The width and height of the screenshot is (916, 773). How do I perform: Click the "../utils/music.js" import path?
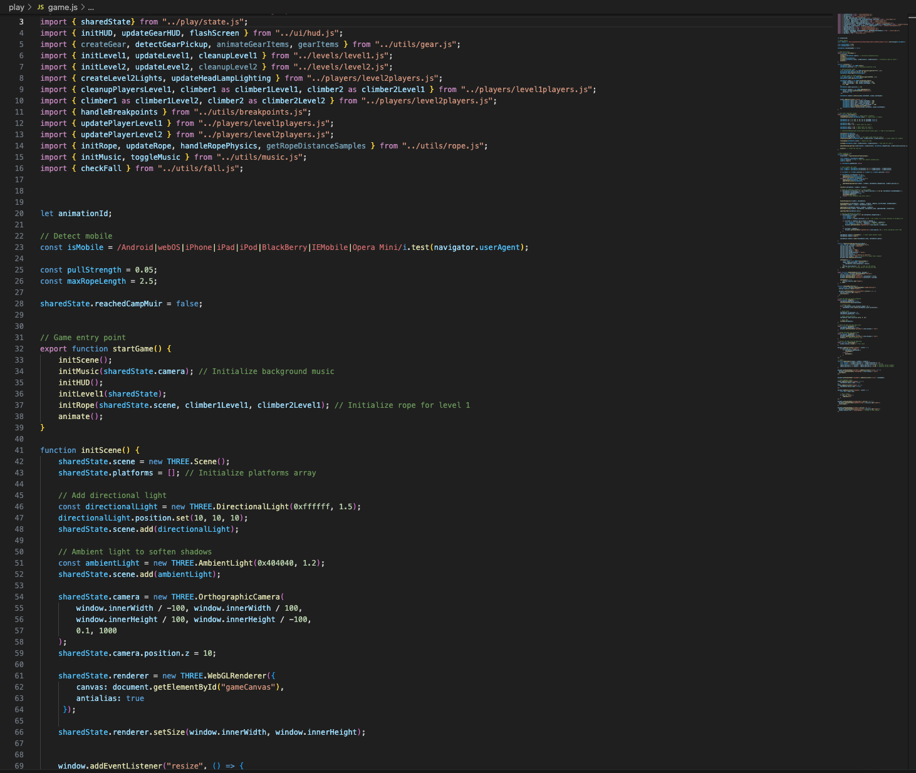point(260,157)
